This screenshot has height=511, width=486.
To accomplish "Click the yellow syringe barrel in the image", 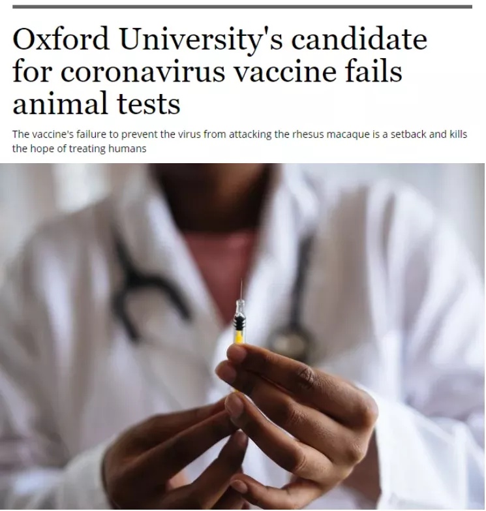I will point(239,337).
